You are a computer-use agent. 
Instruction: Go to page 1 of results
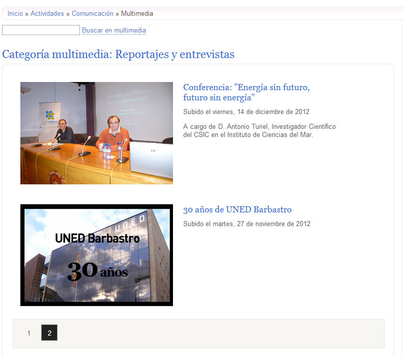click(x=29, y=333)
